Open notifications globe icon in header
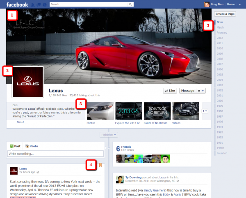246x198 pixels. [45, 4]
